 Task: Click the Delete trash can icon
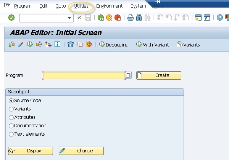[71, 45]
